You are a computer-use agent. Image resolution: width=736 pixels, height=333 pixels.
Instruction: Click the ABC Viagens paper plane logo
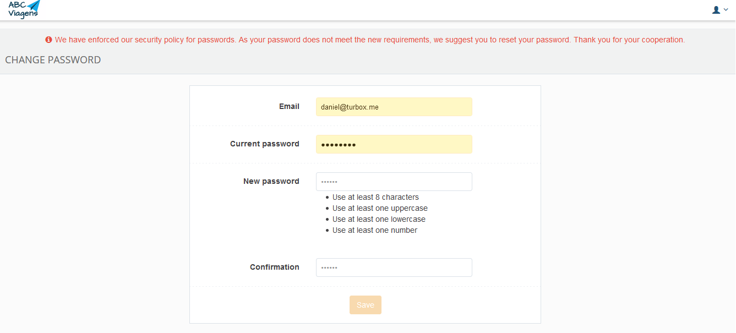click(x=34, y=6)
